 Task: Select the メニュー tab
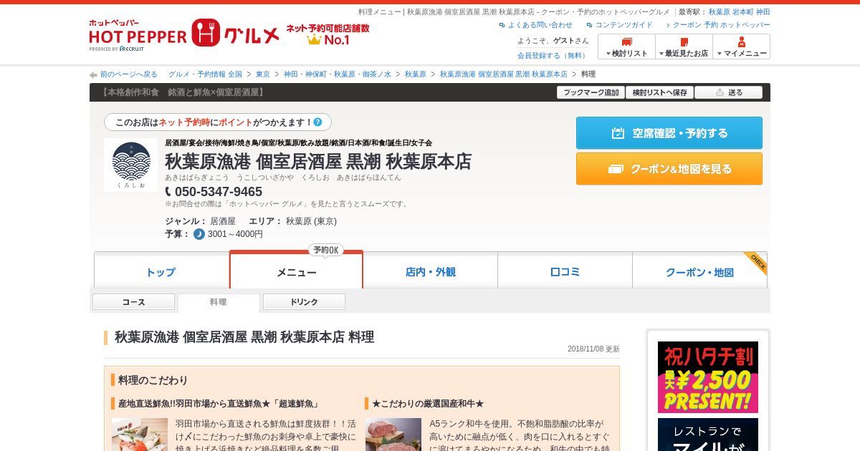tap(296, 271)
